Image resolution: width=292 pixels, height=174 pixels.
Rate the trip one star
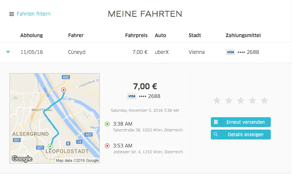coord(217,100)
